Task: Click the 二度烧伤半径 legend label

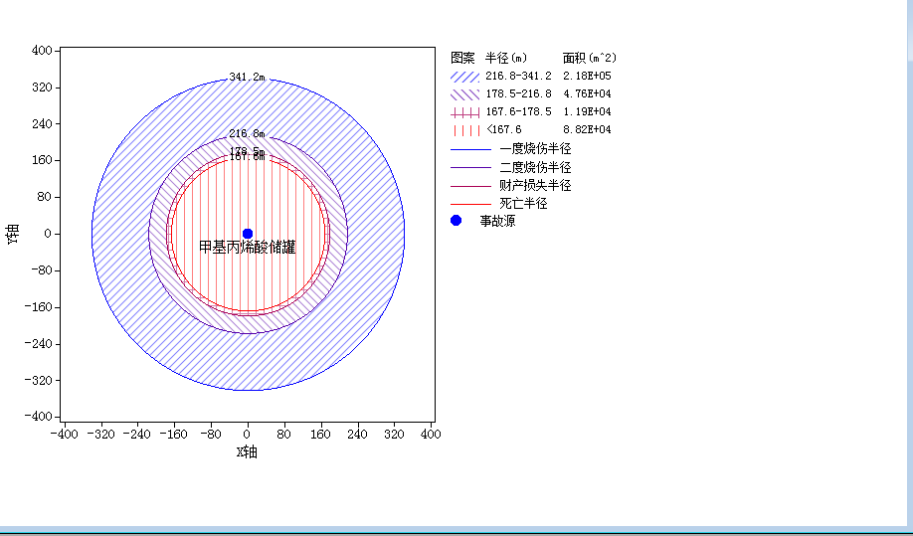Action: click(535, 168)
